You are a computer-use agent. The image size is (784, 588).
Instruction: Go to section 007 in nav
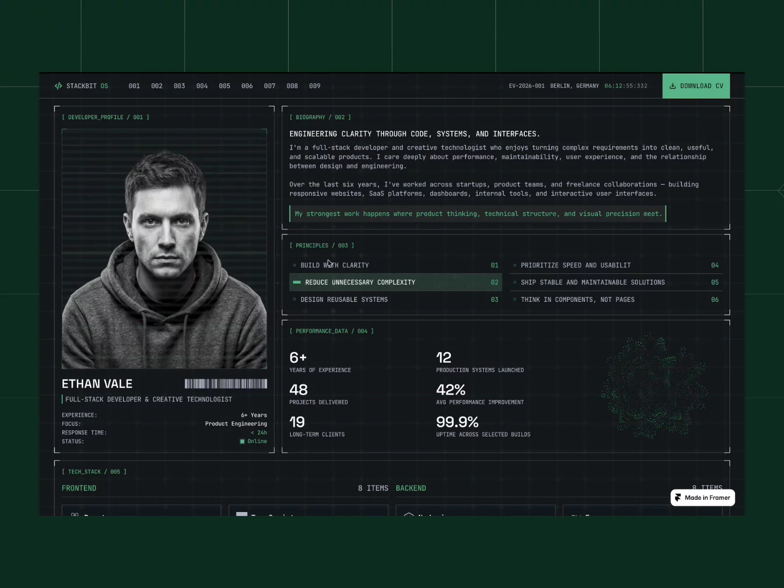pyautogui.click(x=269, y=86)
